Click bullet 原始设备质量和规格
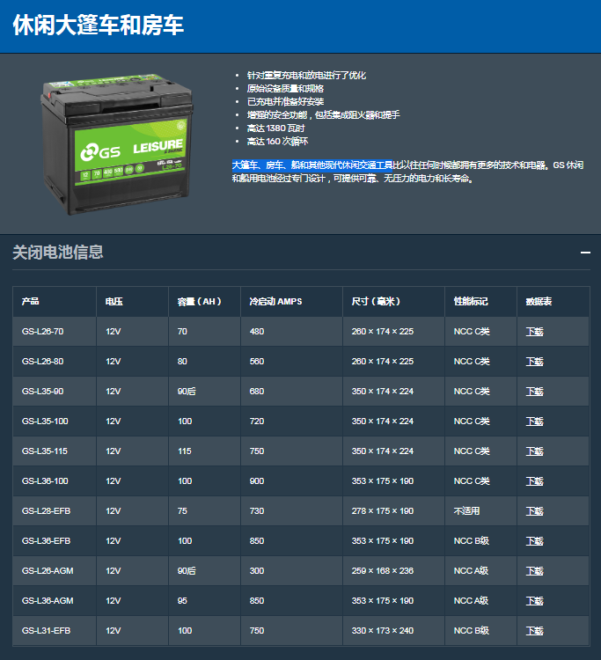601x660 pixels. point(285,88)
